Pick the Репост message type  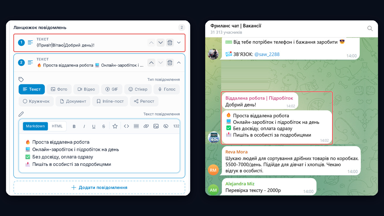(x=144, y=101)
